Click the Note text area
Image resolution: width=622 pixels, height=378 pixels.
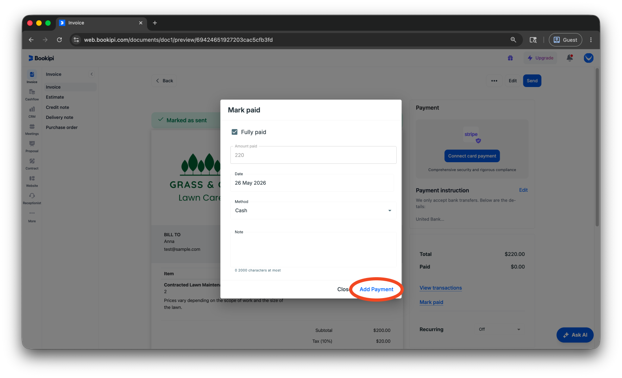313,250
